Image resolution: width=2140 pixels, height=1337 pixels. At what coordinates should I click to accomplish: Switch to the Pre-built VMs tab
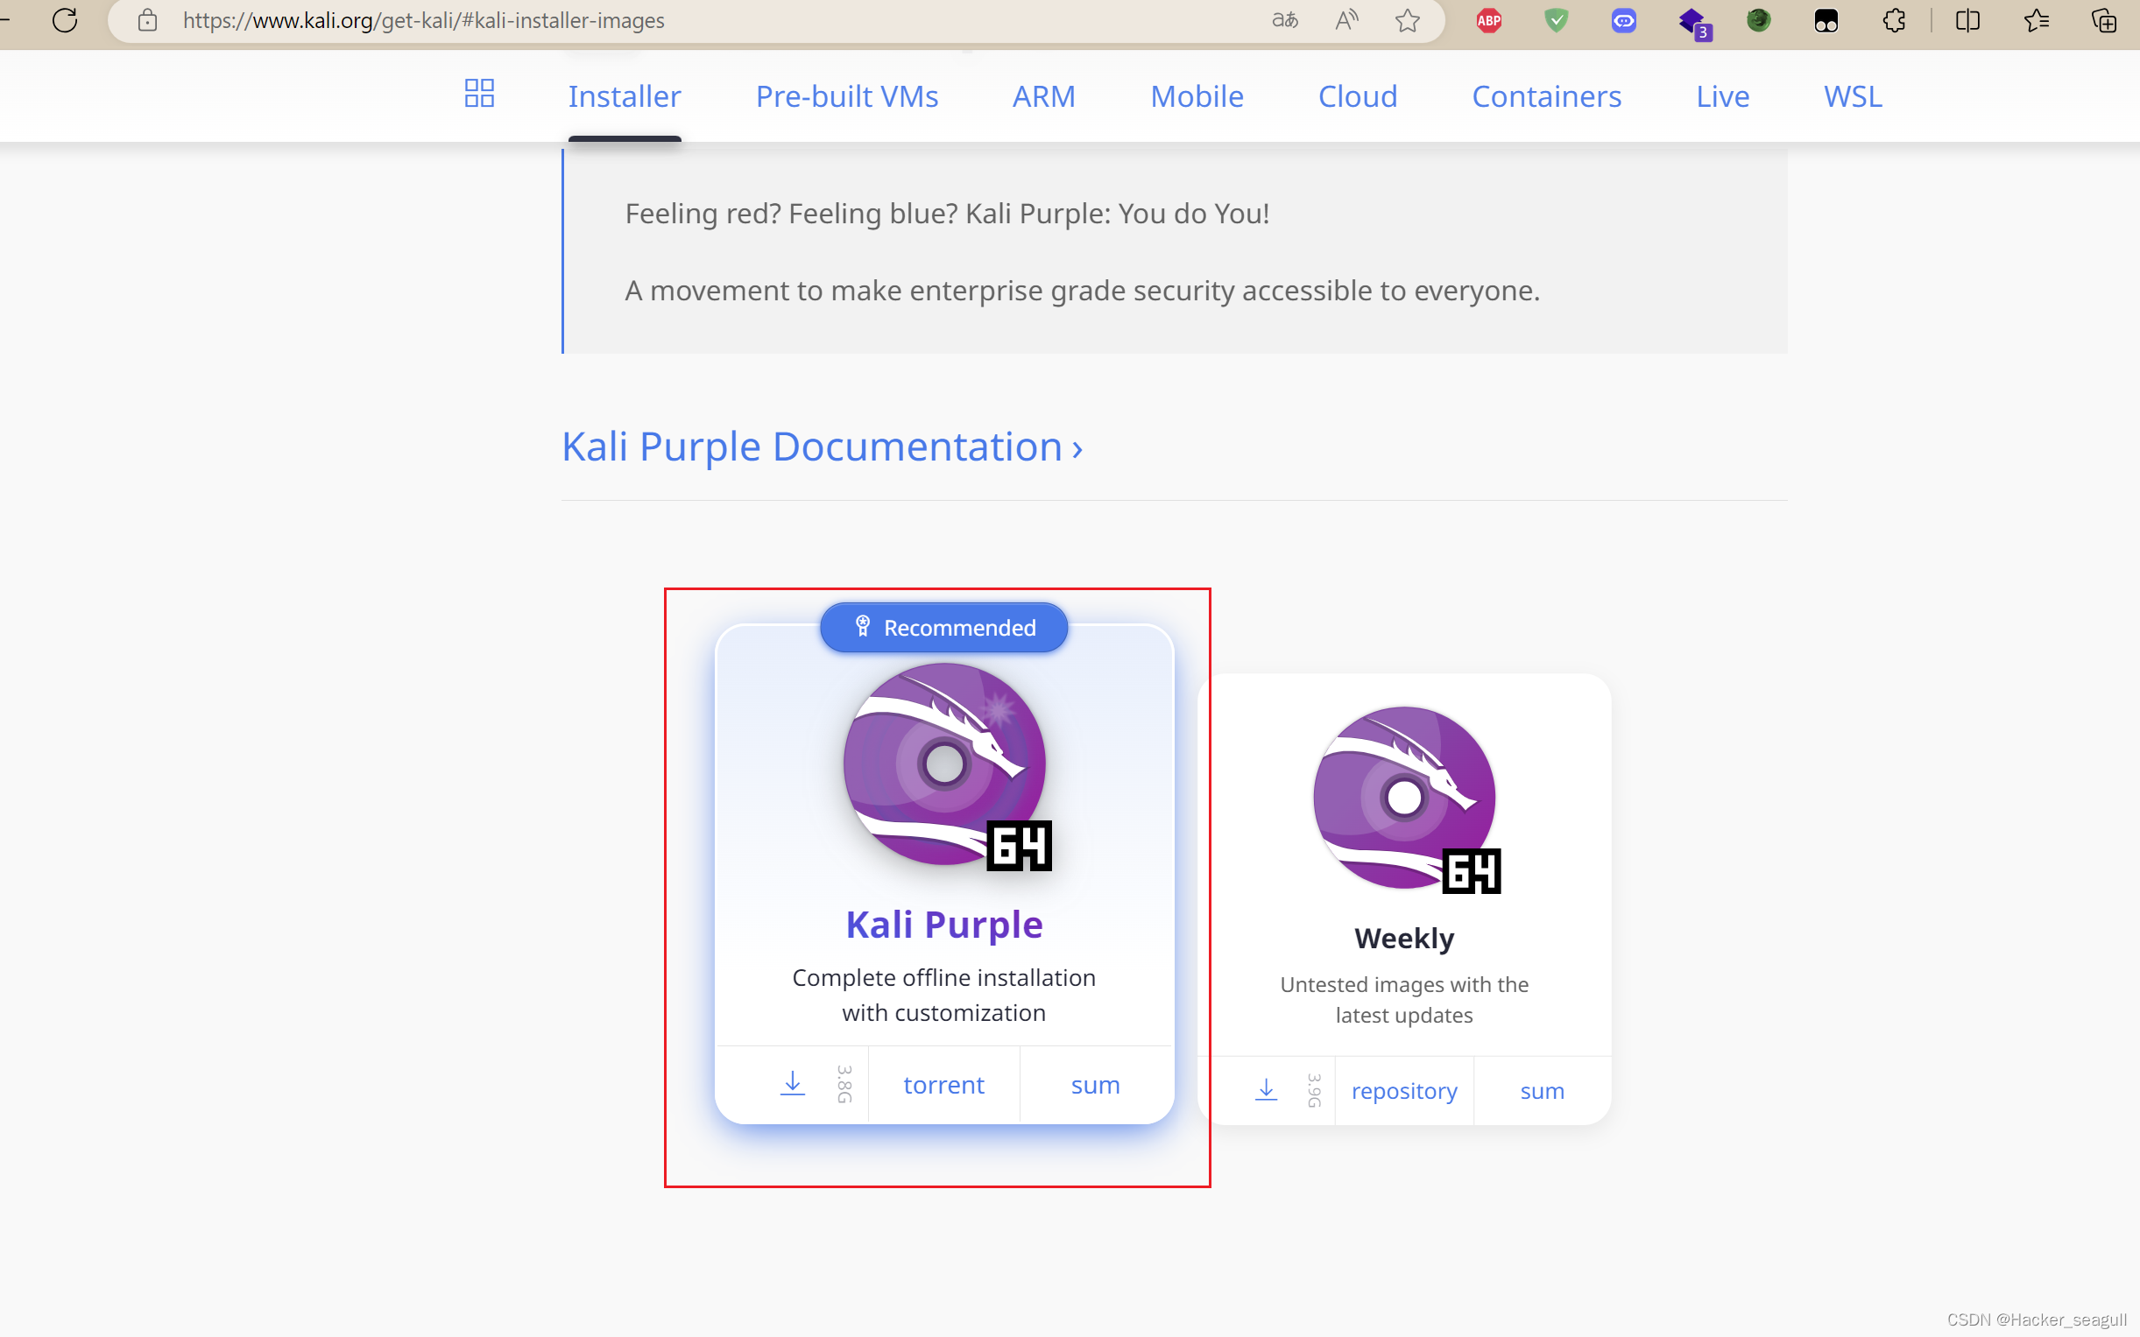point(846,96)
